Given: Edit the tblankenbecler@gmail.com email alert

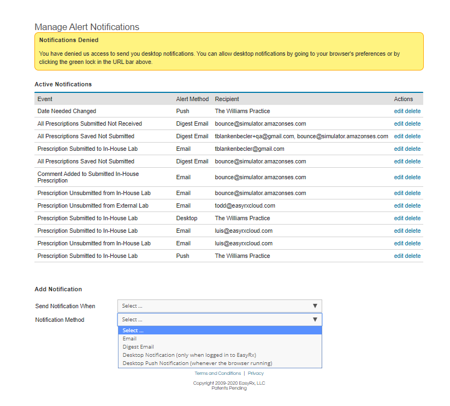Looking at the screenshot, I should coord(398,149).
